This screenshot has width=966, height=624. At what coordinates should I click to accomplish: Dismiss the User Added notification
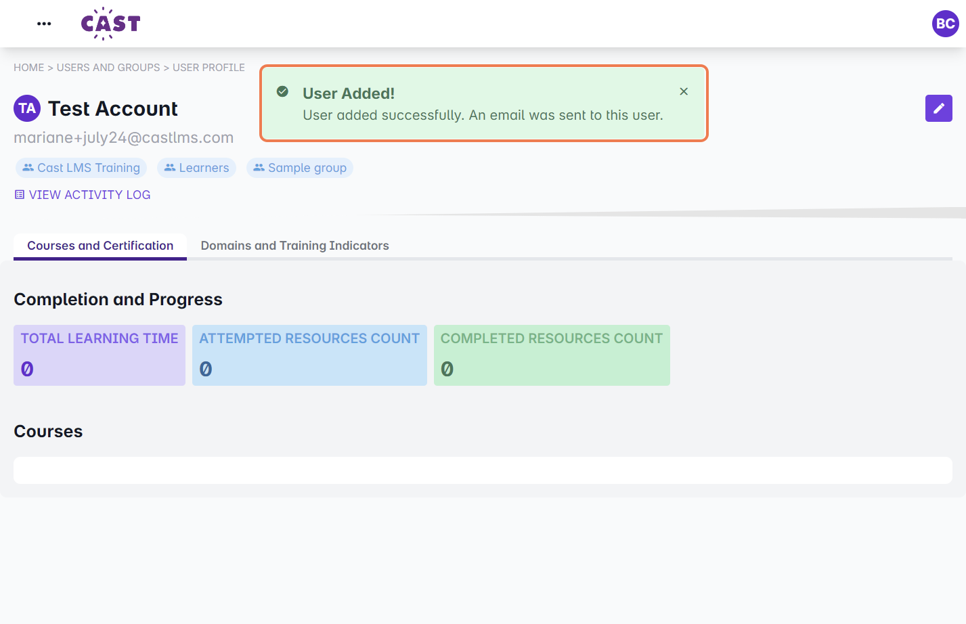pos(684,91)
